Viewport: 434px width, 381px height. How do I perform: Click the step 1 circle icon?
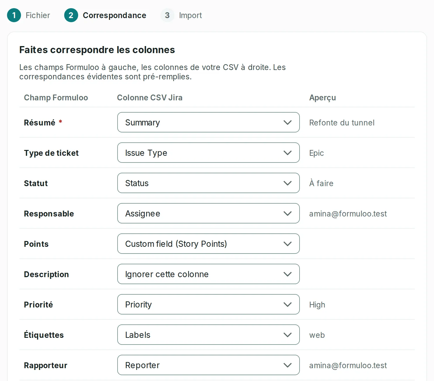pos(14,15)
